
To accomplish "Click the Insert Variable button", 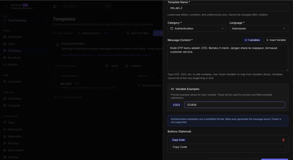I will 276,40.
